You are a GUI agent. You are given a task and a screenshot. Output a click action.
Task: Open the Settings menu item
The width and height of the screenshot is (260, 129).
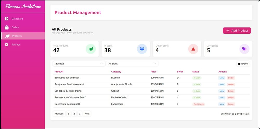pyautogui.click(x=23, y=45)
